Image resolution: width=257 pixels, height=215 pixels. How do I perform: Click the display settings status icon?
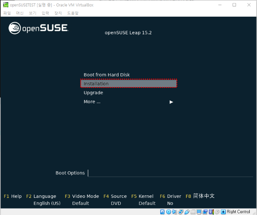(199, 212)
